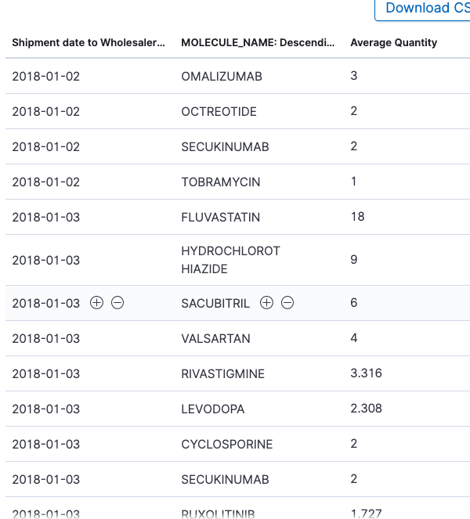The height and width of the screenshot is (519, 470).
Task: Click the RIVASTIGMINE cell
Action: [x=223, y=374]
